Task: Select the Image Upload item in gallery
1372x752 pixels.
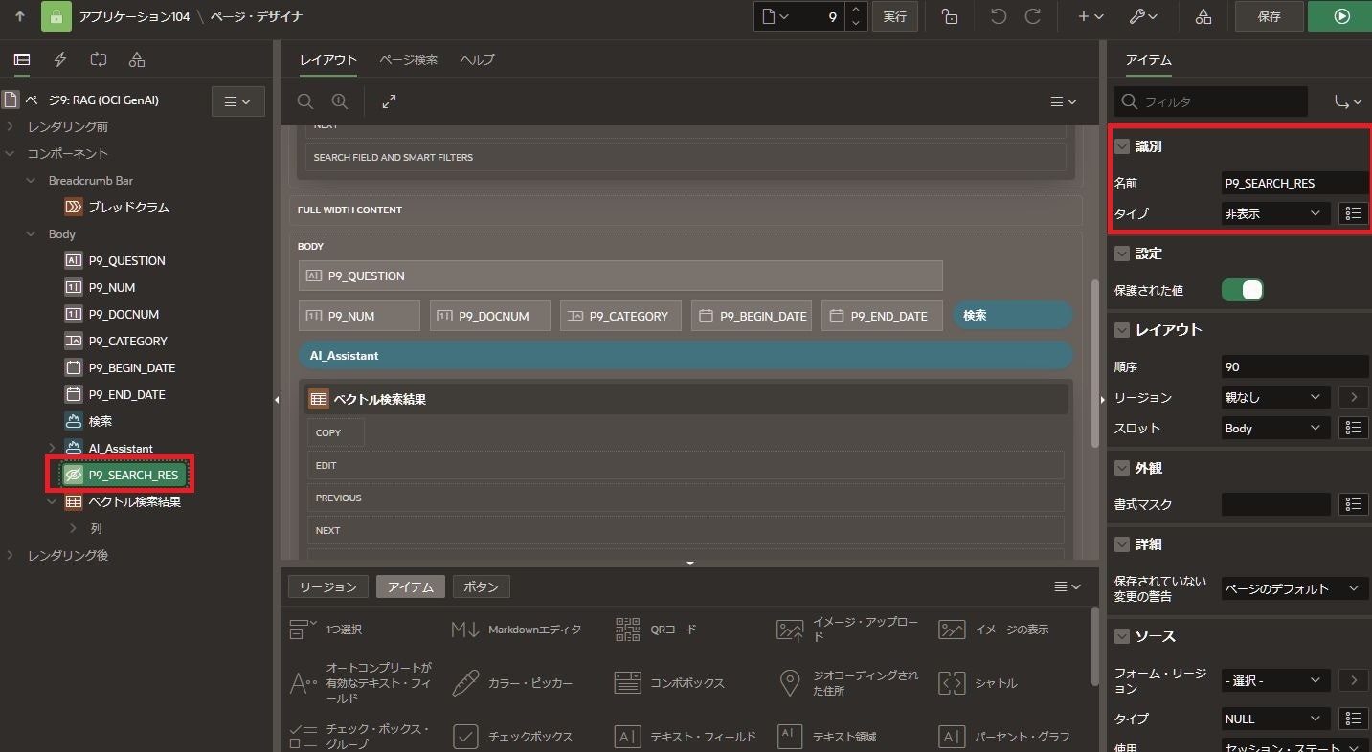Action: point(849,630)
